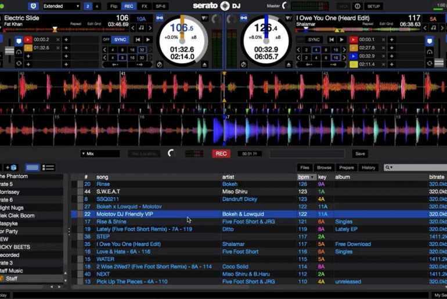Open the SETUP screen
This screenshot has width=447, height=299.
pyautogui.click(x=373, y=6)
